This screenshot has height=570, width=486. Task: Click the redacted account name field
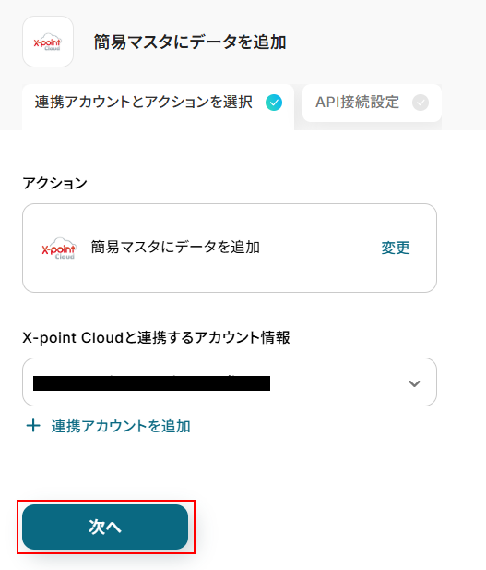(151, 383)
